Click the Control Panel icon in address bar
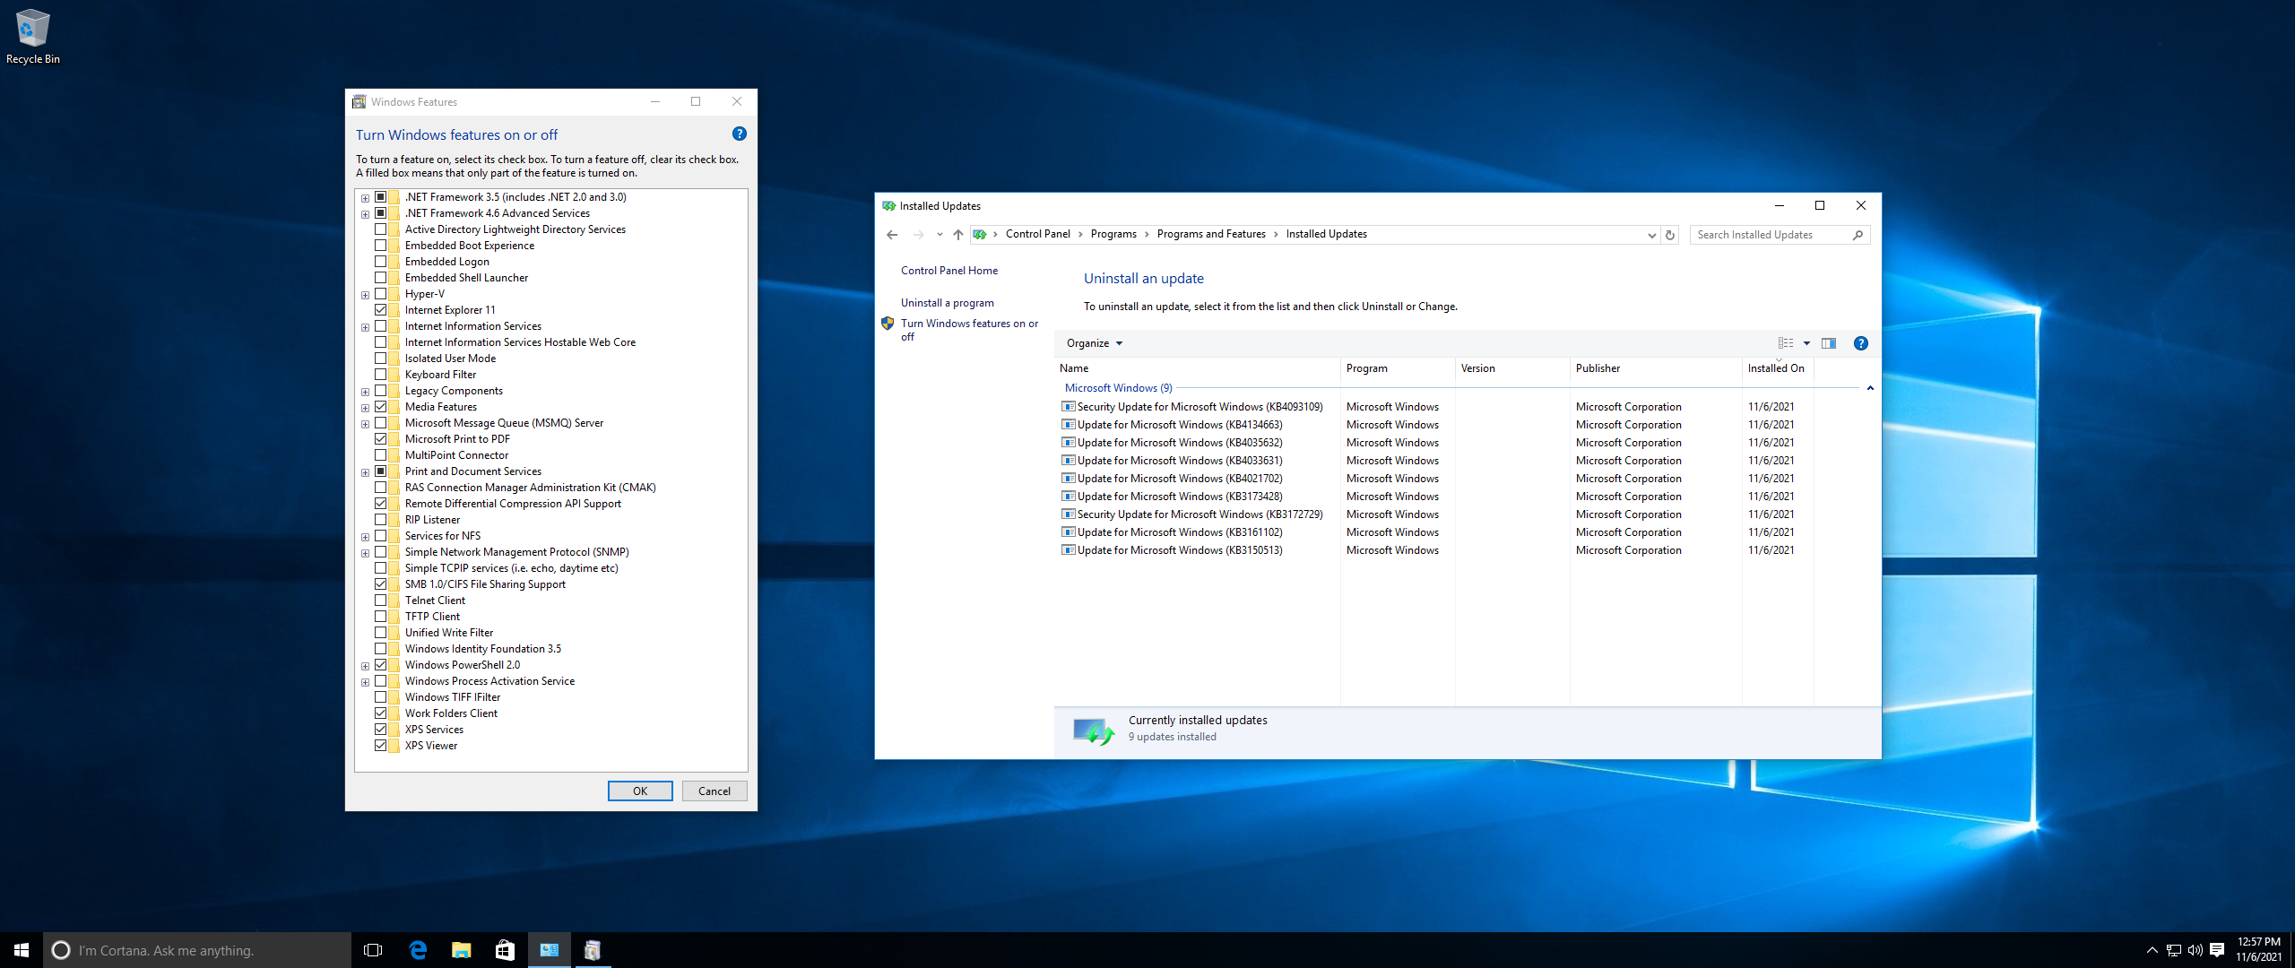The height and width of the screenshot is (968, 2295). pyautogui.click(x=980, y=235)
